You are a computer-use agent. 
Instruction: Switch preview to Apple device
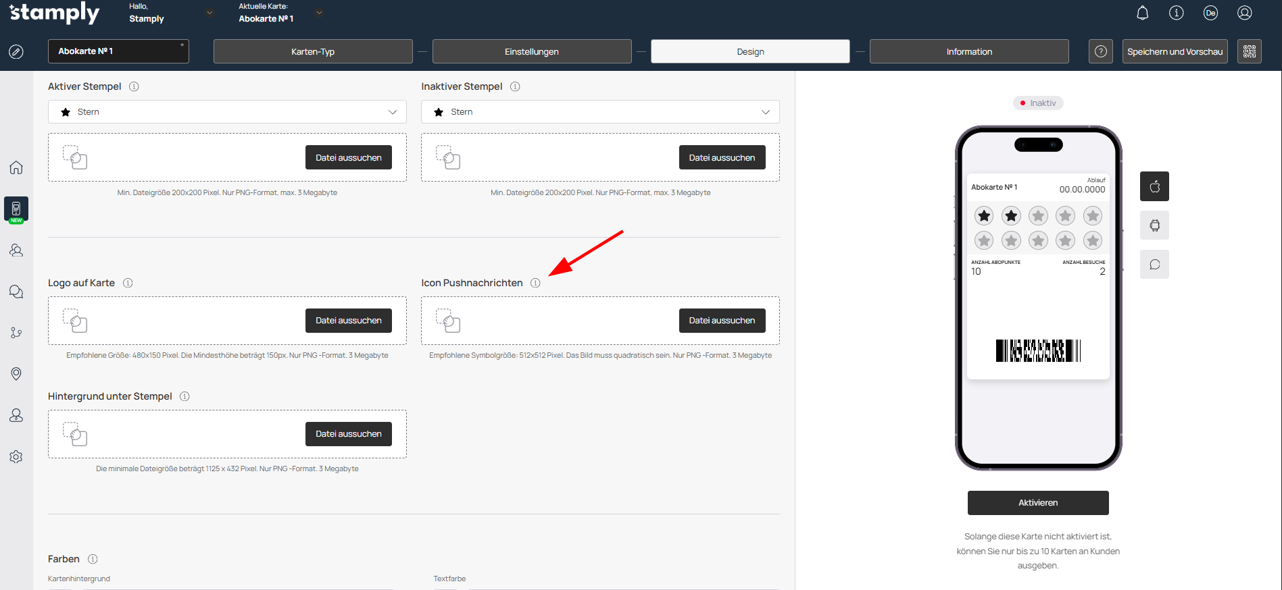click(1154, 186)
